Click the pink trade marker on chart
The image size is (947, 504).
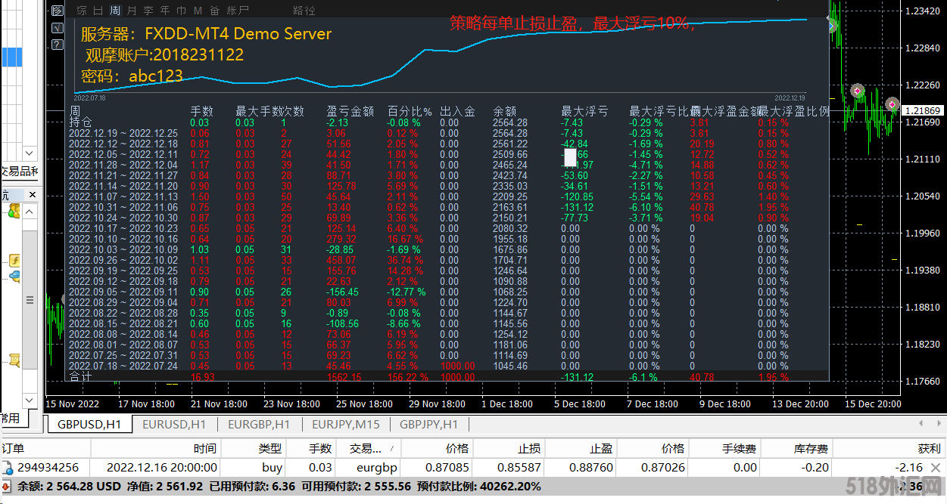tap(858, 91)
